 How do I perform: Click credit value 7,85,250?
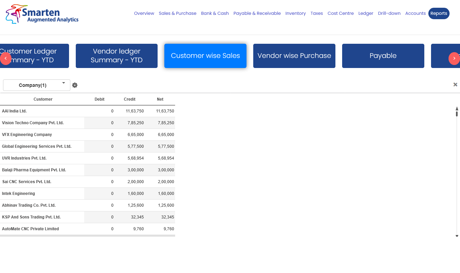coord(136,123)
